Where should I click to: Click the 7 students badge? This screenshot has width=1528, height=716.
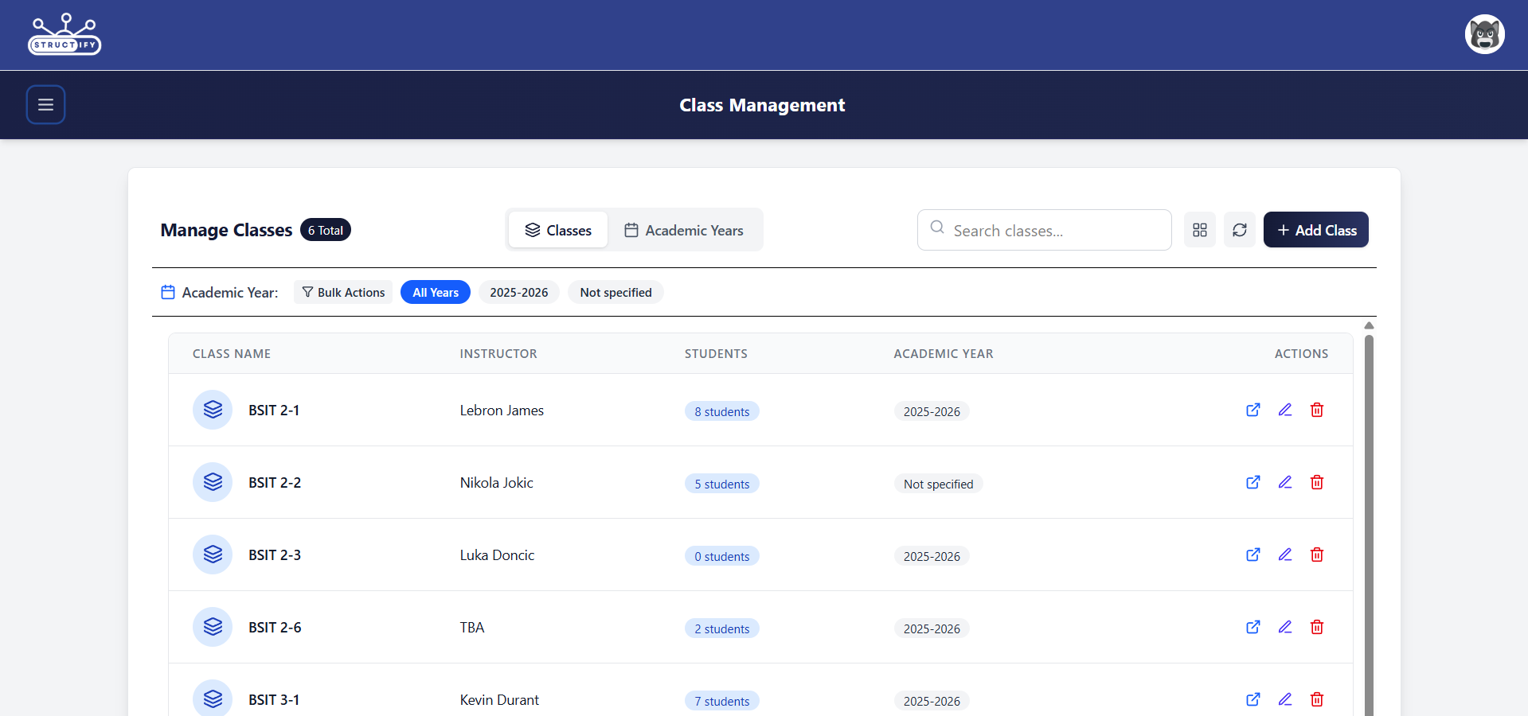tap(721, 701)
